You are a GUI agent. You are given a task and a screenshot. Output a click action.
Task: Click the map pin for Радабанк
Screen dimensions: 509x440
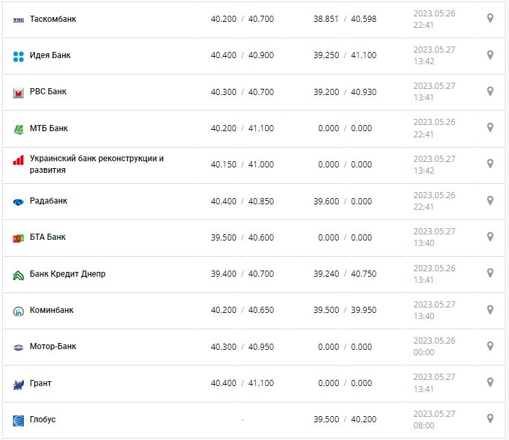point(490,200)
